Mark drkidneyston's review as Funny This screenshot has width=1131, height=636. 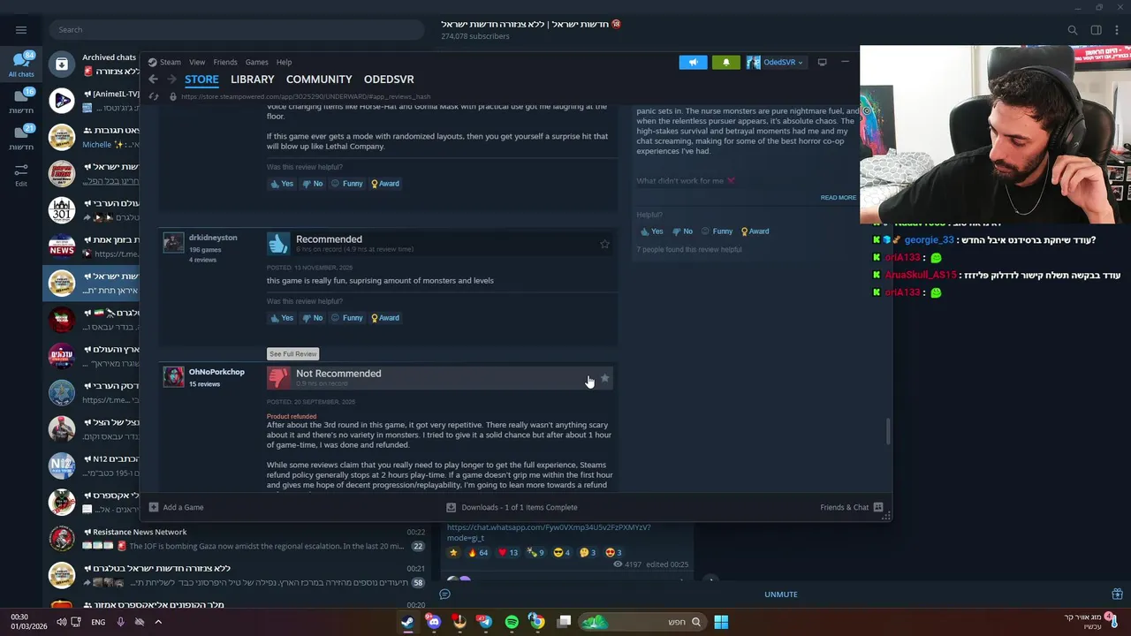pos(347,318)
